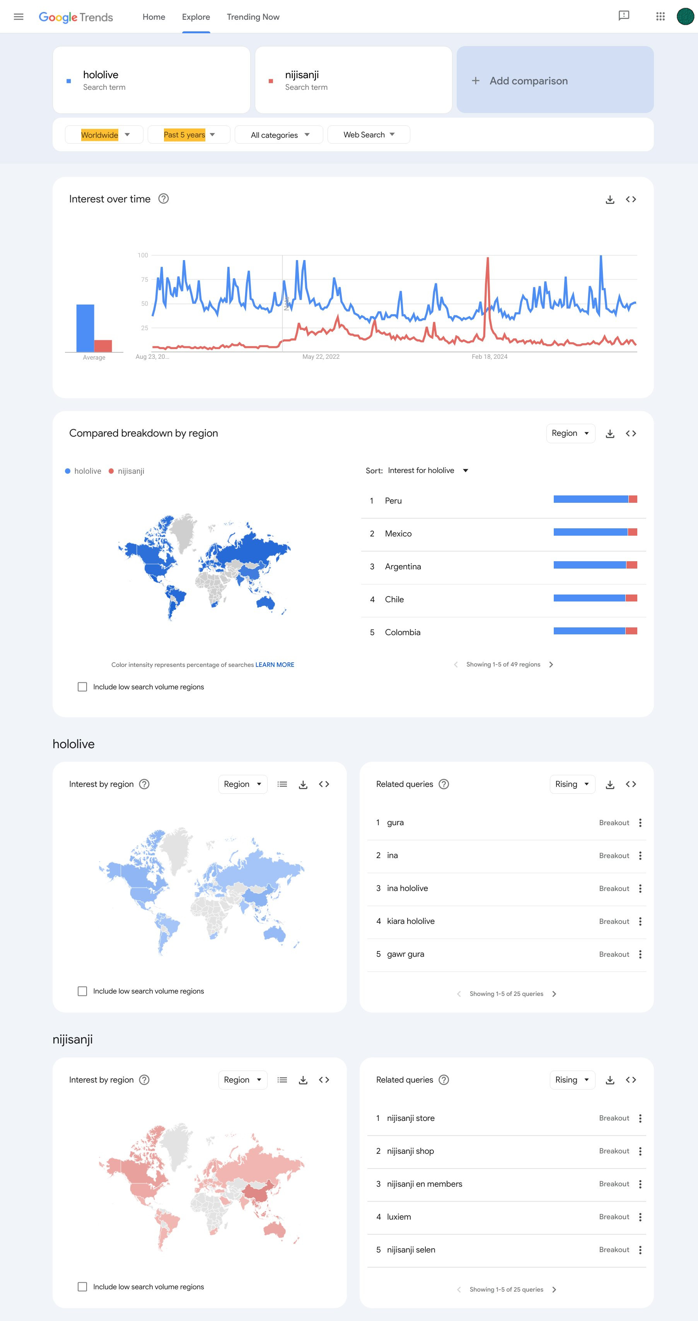Click the send feedback icon
The height and width of the screenshot is (1321, 698).
623,16
